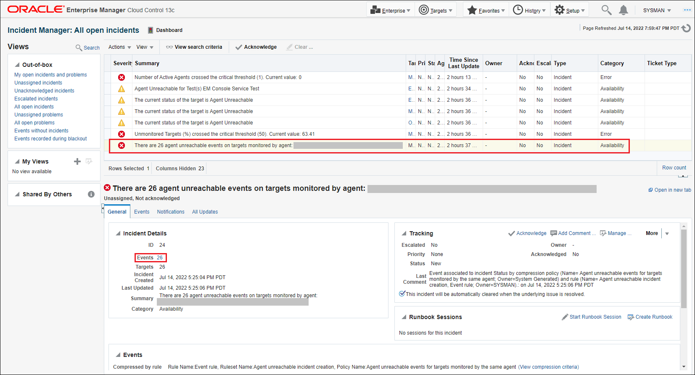Open the search magnifier icon in the header

click(606, 10)
